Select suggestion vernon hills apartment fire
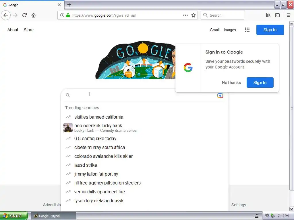Viewport: 294px width, 220px height. point(144,192)
